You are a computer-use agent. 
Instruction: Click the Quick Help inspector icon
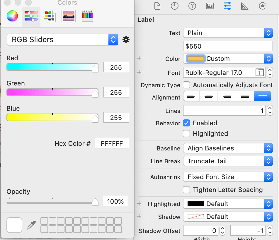pos(192,6)
